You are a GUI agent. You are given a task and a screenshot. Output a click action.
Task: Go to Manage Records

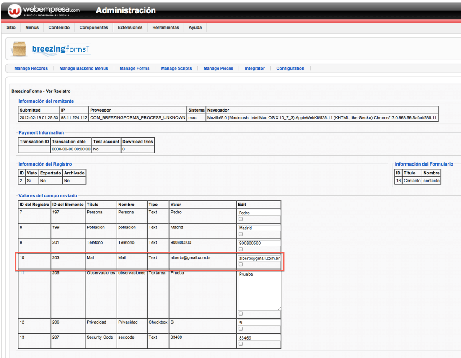[x=31, y=68]
